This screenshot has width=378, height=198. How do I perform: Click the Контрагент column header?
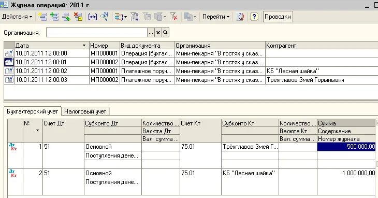pos(322,45)
